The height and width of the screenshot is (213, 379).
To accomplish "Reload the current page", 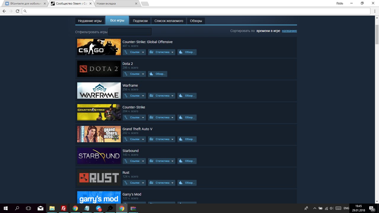I will coord(17,11).
